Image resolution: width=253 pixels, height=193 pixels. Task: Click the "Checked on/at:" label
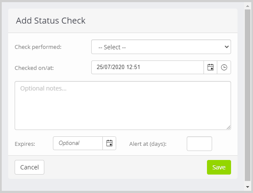point(34,68)
